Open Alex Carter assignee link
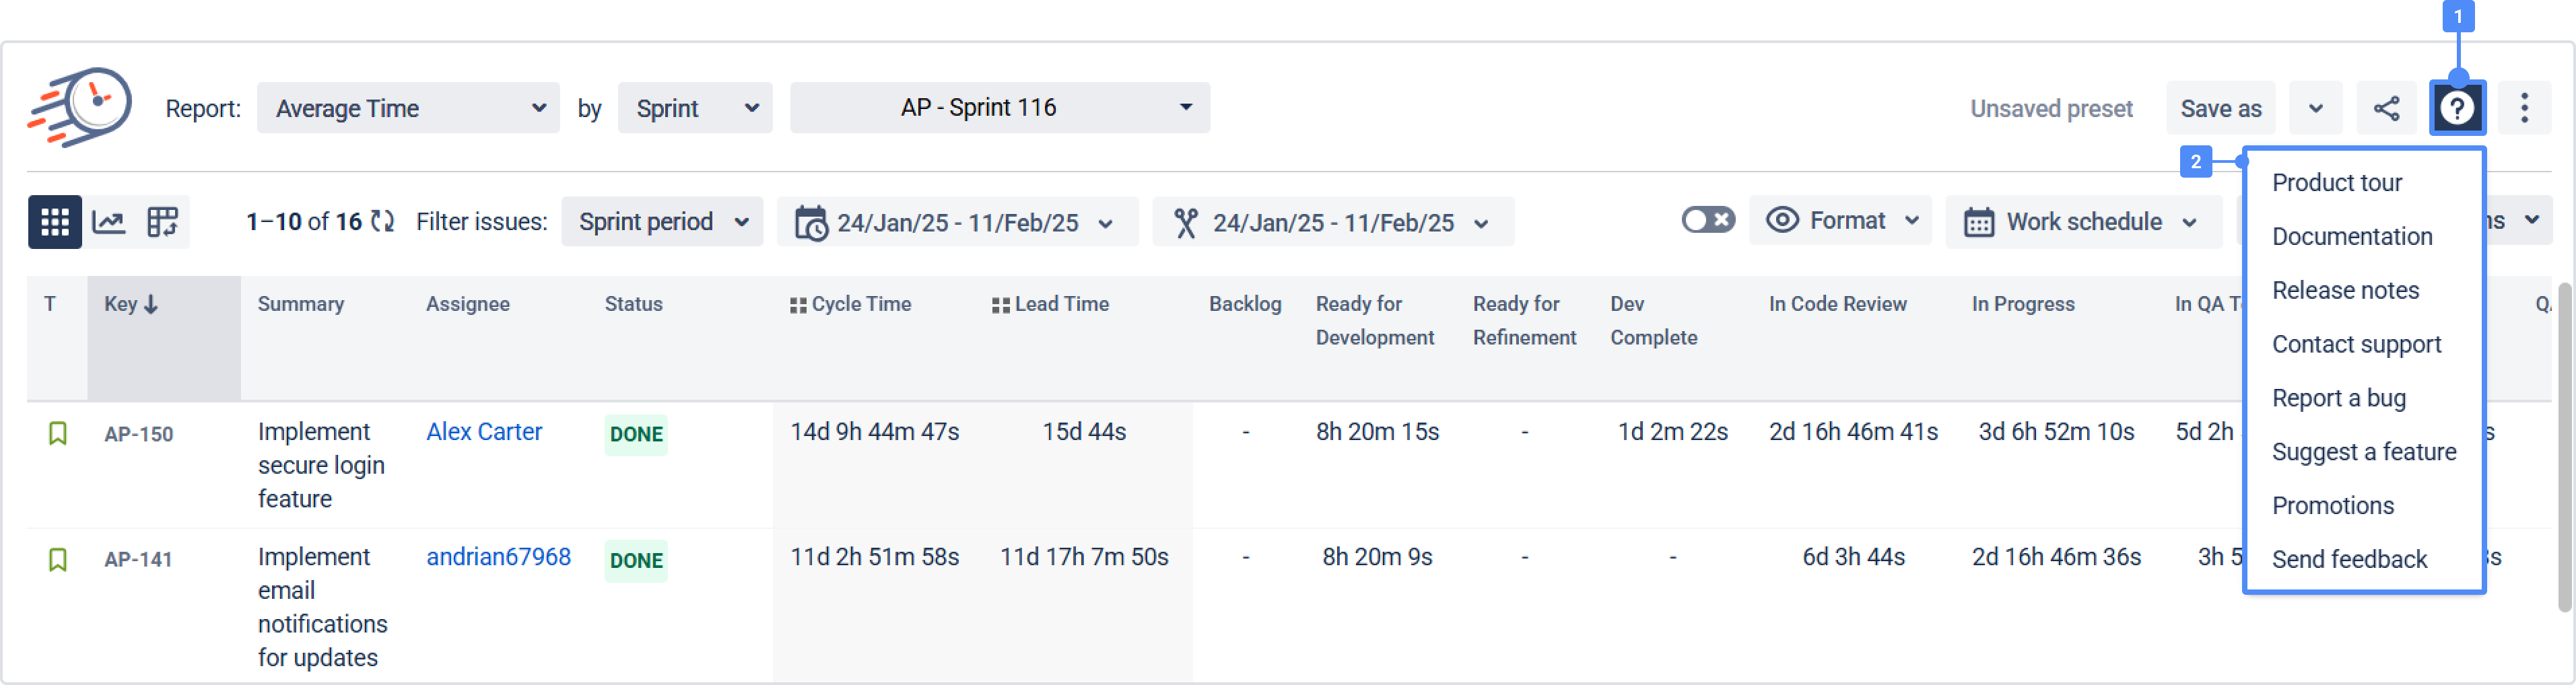2576x685 pixels. pos(484,431)
